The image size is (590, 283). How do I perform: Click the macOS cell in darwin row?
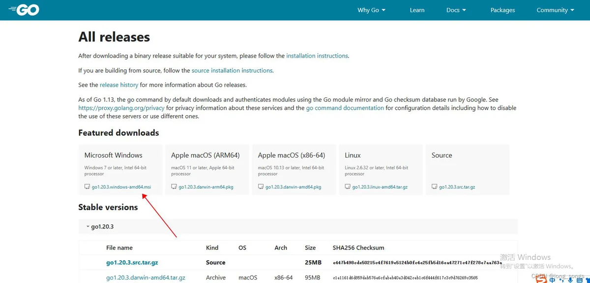(248, 278)
